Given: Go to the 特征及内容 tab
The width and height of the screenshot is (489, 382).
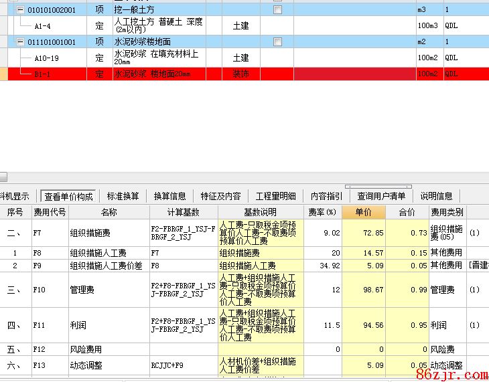Looking at the screenshot, I should click(x=220, y=196).
